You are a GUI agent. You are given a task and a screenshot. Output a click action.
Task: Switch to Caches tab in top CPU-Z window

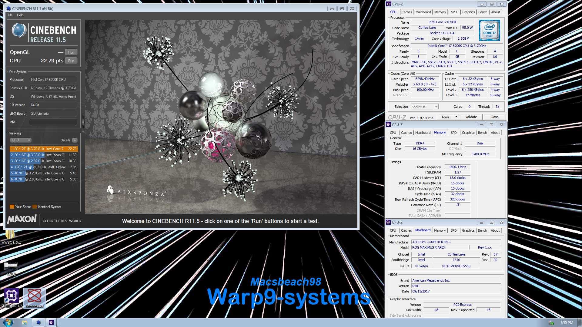tap(406, 12)
